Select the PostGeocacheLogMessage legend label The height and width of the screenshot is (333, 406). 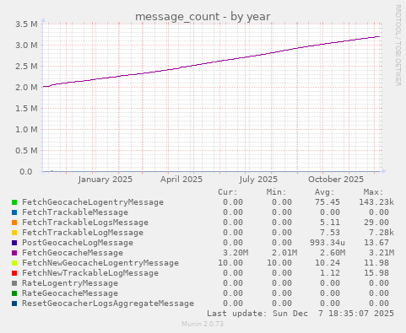(78, 243)
